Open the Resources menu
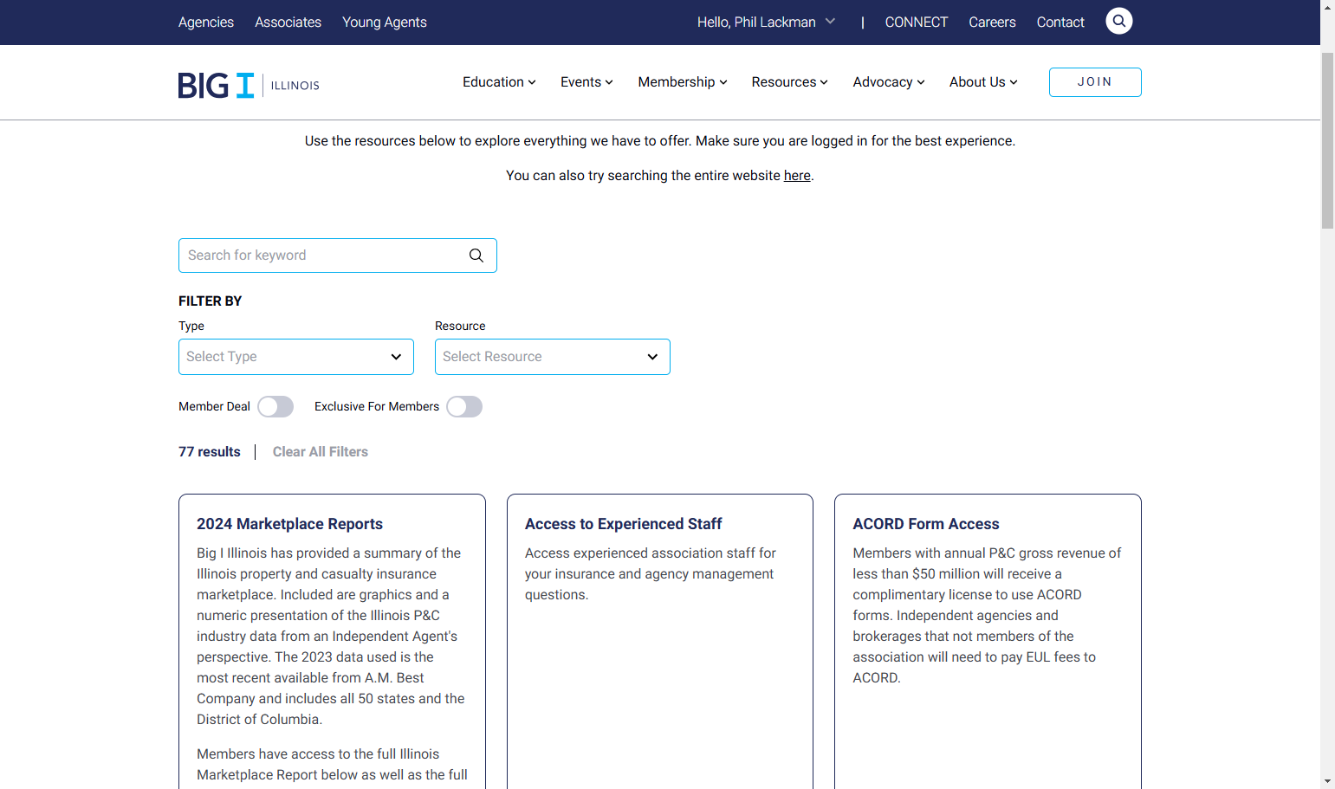 pyautogui.click(x=790, y=82)
